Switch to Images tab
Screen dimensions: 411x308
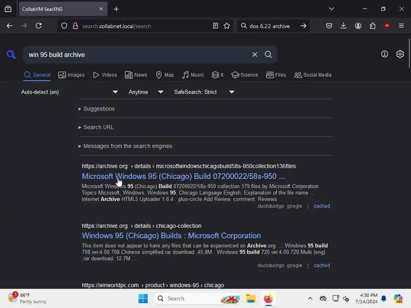click(71, 75)
